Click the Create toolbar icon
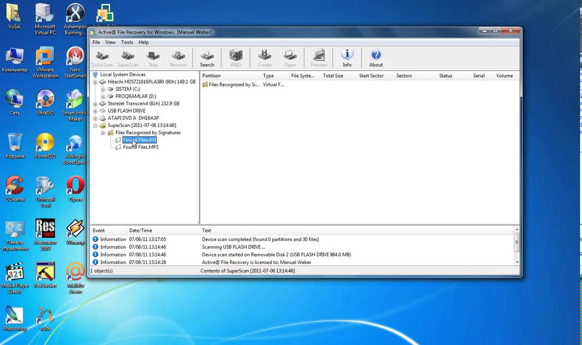 [x=265, y=58]
